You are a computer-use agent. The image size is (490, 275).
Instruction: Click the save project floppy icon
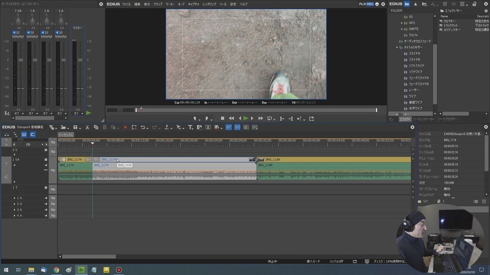(x=75, y=128)
